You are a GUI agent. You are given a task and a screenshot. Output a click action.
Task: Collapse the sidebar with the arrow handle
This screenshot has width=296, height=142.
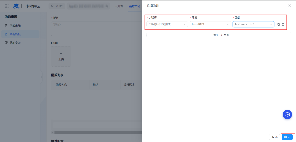click(x=41, y=77)
